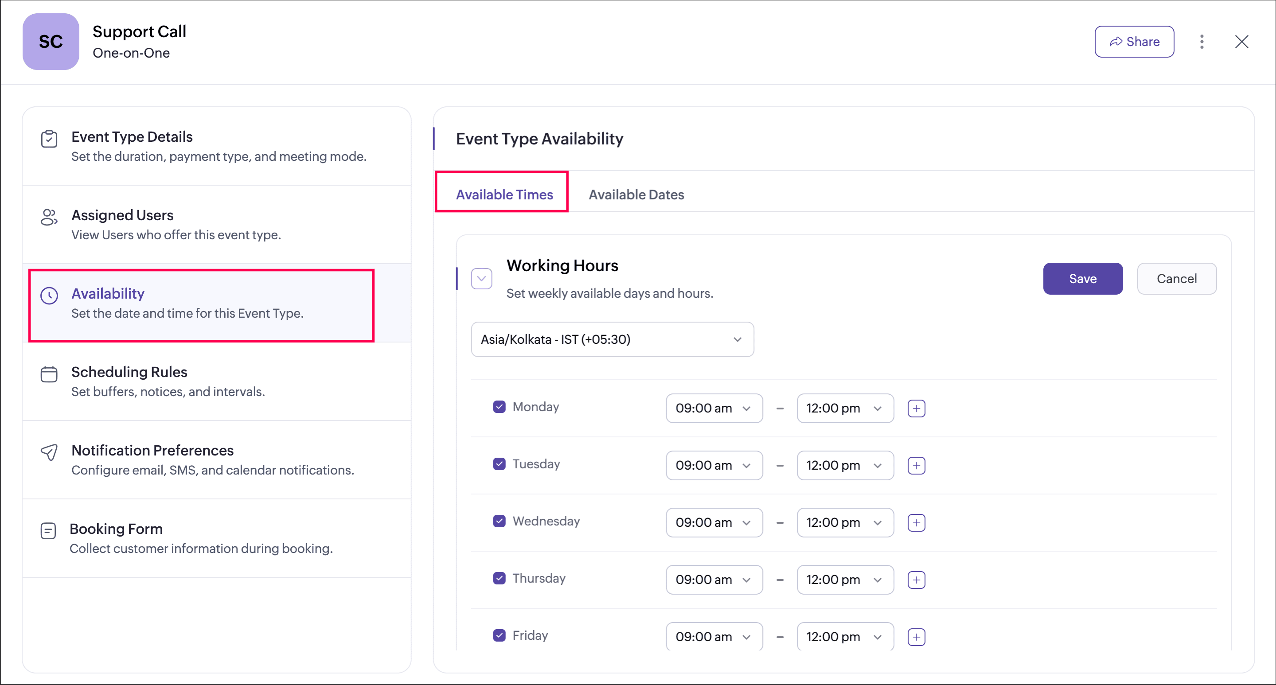This screenshot has width=1276, height=685.
Task: Disable Thursday availability checkbox
Action: point(499,578)
